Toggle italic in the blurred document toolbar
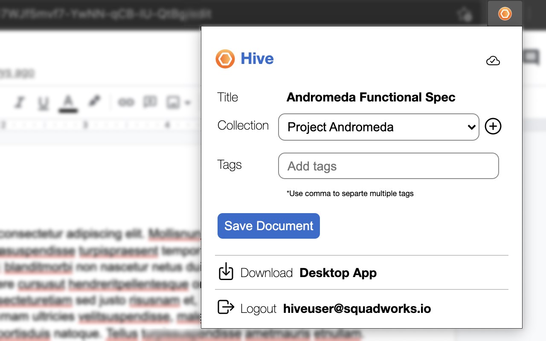This screenshot has height=341, width=546. click(x=20, y=102)
